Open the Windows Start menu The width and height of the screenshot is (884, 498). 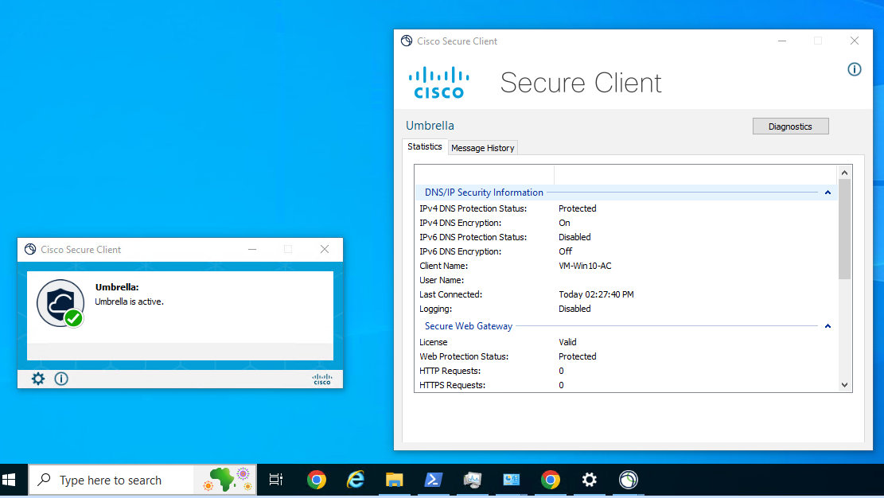coord(10,480)
